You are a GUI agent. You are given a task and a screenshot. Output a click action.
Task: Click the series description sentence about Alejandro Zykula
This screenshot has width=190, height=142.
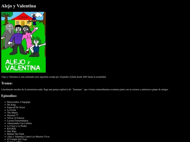click(54, 77)
